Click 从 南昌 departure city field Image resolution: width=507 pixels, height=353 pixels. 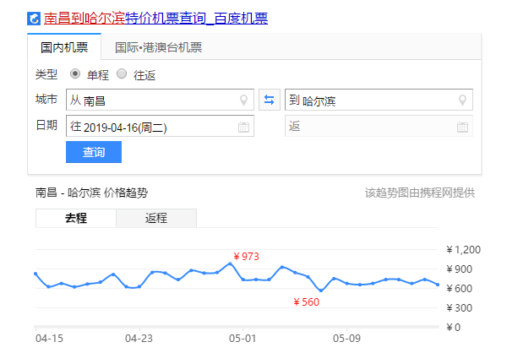click(x=160, y=100)
